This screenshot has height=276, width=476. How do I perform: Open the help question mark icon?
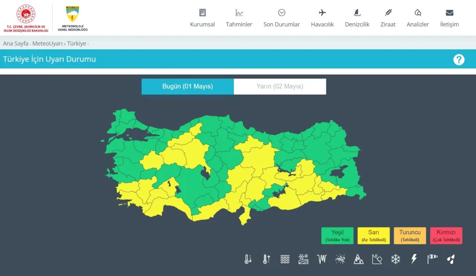(459, 60)
